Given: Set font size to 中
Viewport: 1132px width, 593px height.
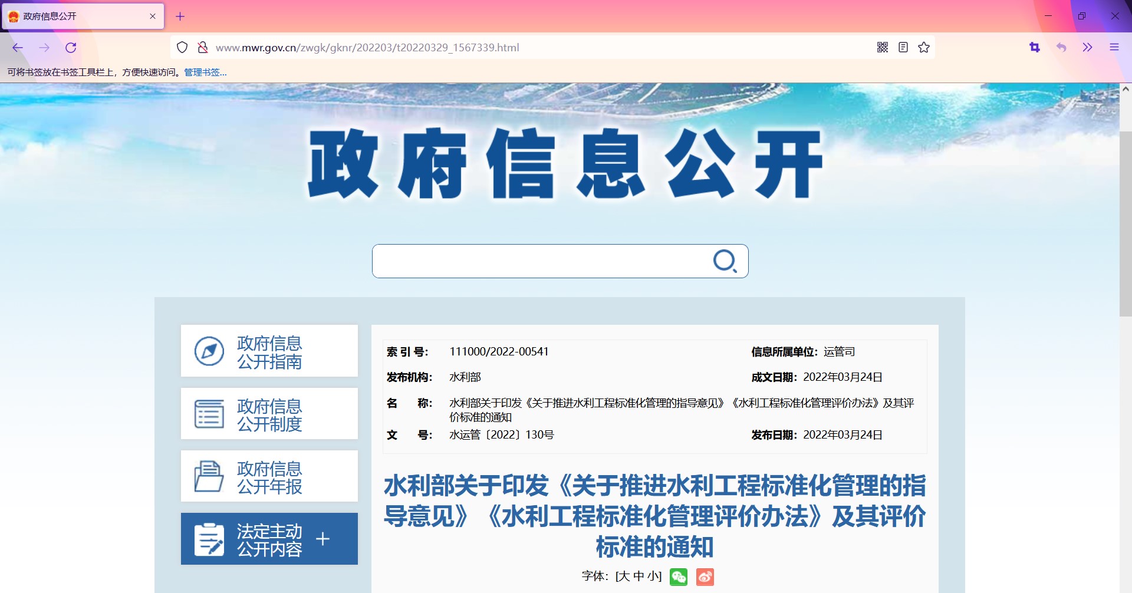Looking at the screenshot, I should 639,576.
